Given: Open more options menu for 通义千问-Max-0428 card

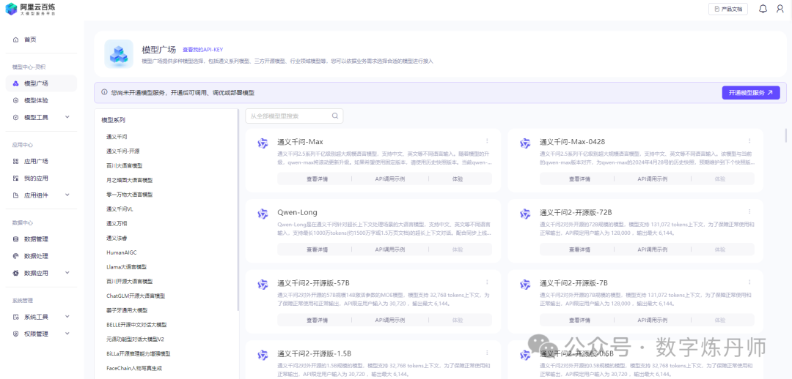Looking at the screenshot, I should click(x=749, y=141).
